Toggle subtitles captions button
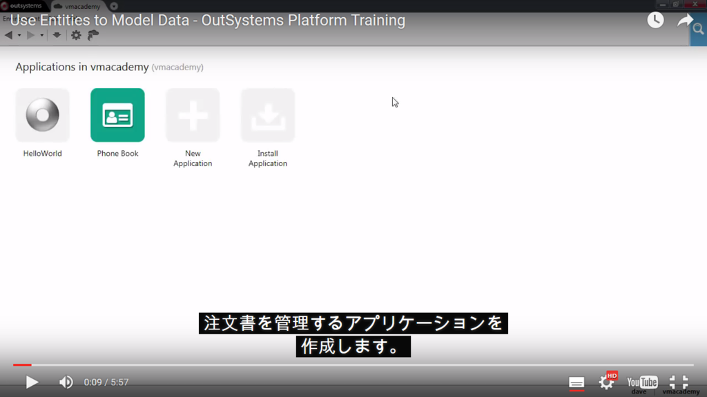The width and height of the screenshot is (707, 397). click(577, 383)
